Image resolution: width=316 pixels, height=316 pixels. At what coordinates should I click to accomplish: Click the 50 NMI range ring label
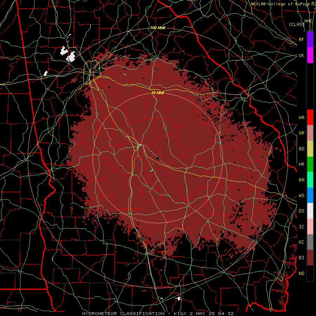coord(158,93)
